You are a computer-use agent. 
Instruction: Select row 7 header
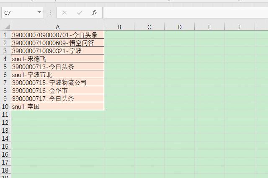pyautogui.click(x=5, y=83)
